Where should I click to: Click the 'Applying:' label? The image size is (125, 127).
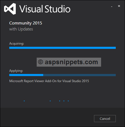(16, 71)
